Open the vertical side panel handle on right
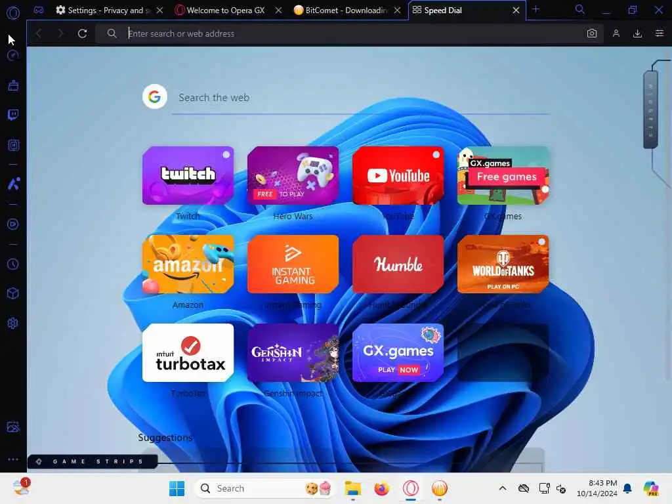This screenshot has width=672, height=504. (650, 110)
